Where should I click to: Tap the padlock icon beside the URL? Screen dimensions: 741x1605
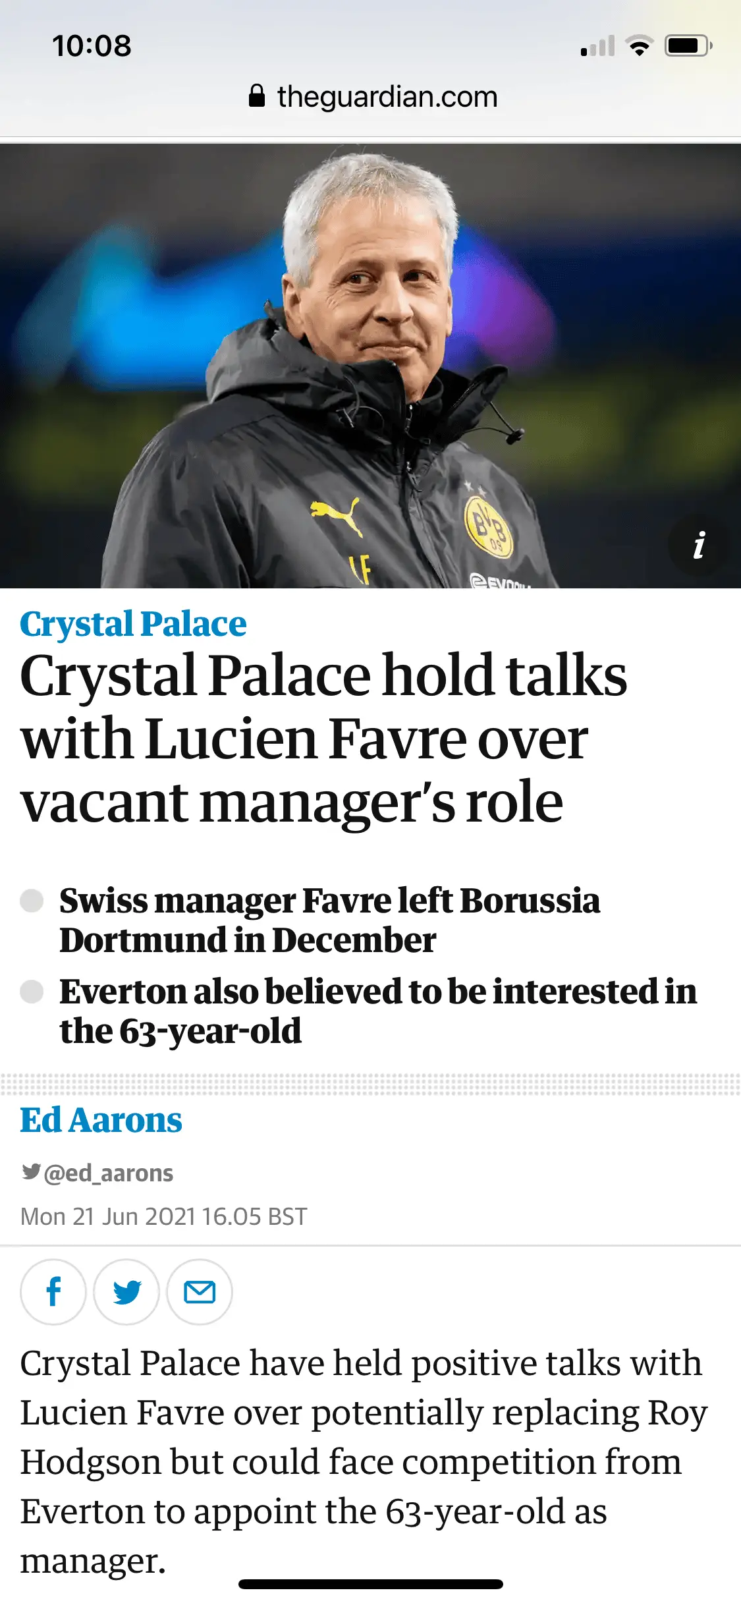click(257, 96)
